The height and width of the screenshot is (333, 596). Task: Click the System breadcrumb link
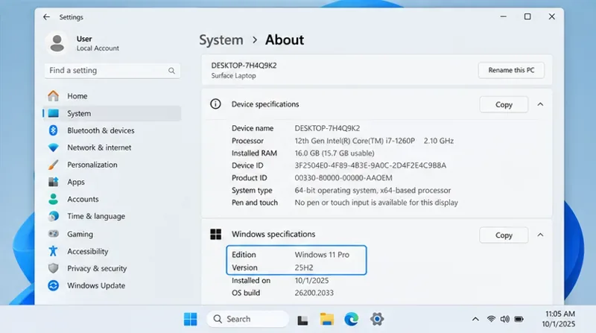click(221, 40)
